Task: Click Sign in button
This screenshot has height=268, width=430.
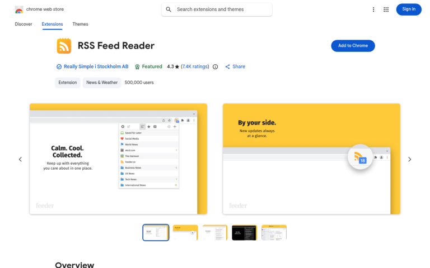Action: pyautogui.click(x=409, y=9)
